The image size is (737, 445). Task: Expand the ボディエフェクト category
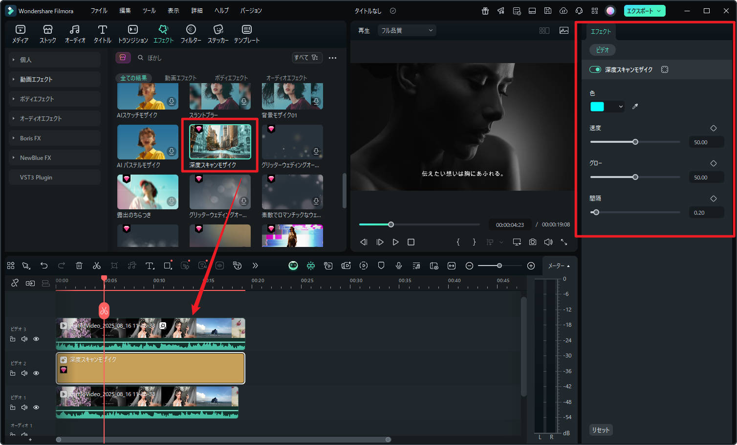[x=55, y=99]
